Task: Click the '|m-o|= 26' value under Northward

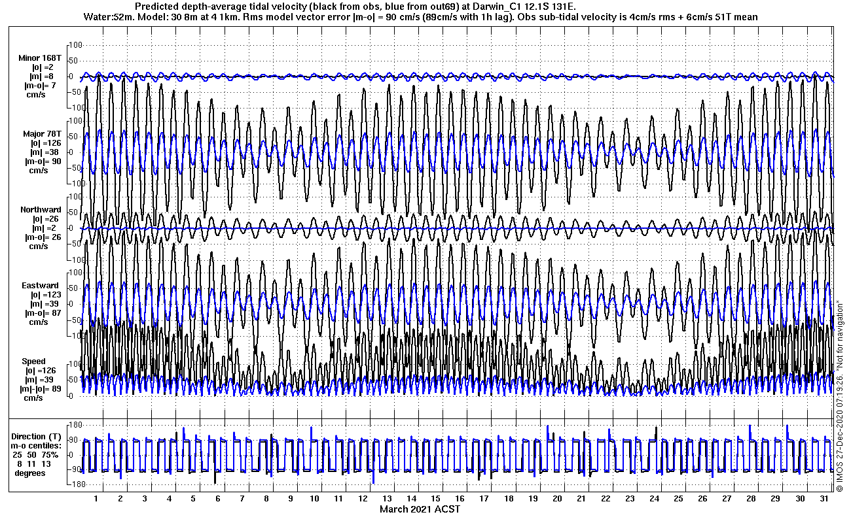Action: tap(43, 237)
